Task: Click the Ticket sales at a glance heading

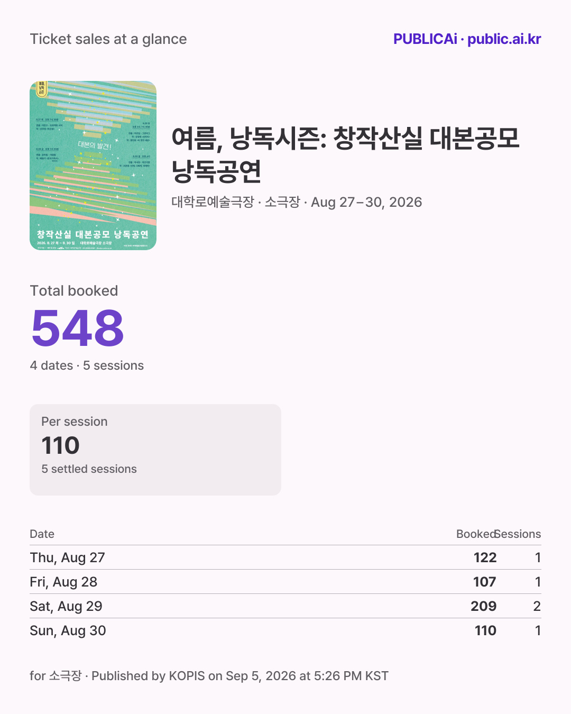Action: [108, 39]
